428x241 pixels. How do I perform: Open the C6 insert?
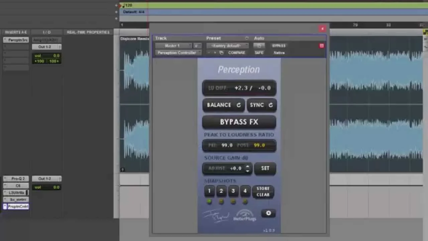click(x=16, y=185)
